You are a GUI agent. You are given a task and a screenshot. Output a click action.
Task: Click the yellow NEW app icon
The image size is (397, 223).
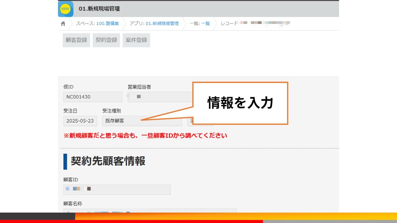point(66,9)
